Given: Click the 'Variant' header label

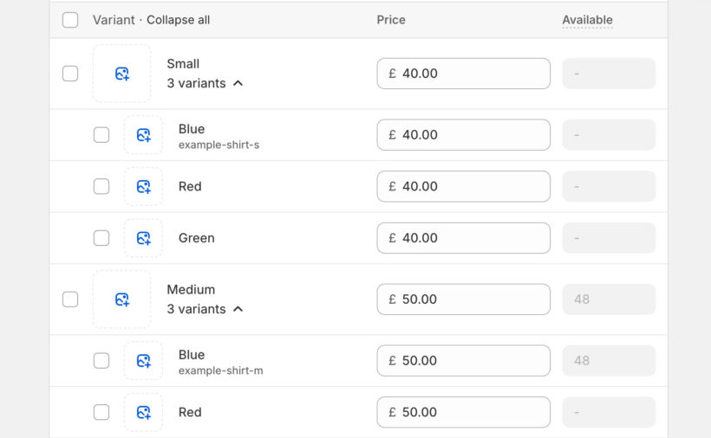Looking at the screenshot, I should coord(114,20).
